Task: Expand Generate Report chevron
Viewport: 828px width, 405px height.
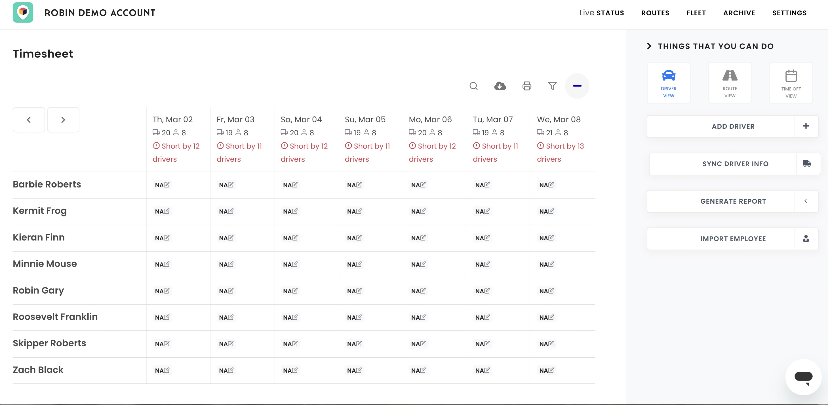Action: 806,201
